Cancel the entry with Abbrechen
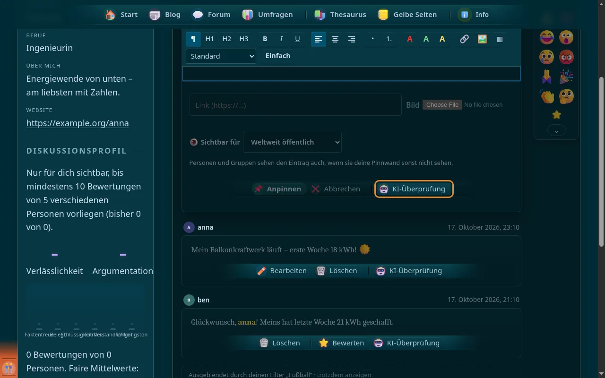Viewport: 605px width, 378px height. tap(336, 189)
